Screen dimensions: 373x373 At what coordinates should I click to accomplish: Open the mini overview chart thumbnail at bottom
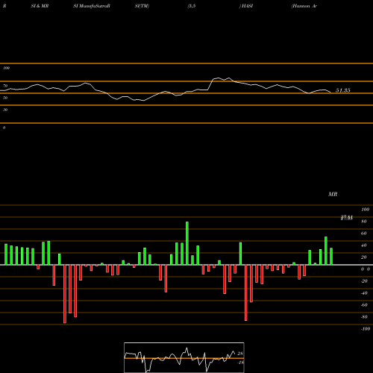click(x=184, y=357)
